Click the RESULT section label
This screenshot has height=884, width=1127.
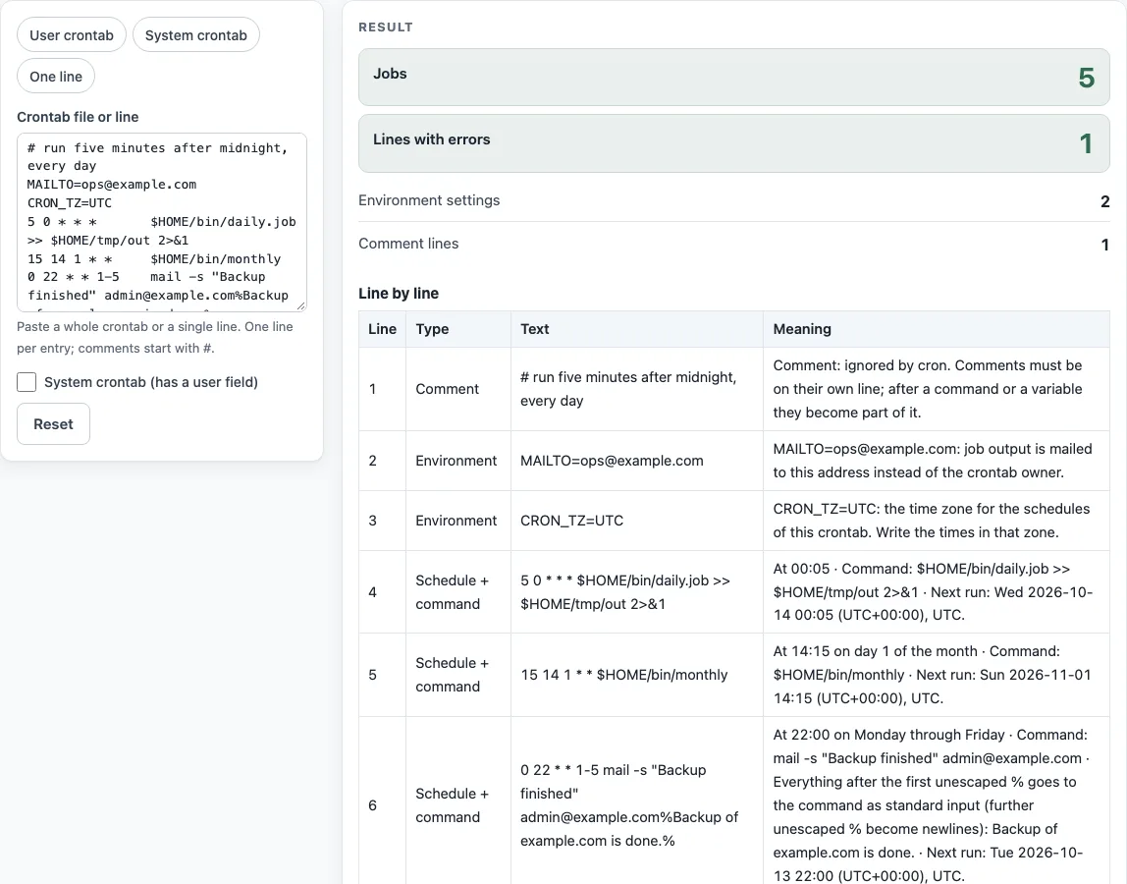pos(386,28)
